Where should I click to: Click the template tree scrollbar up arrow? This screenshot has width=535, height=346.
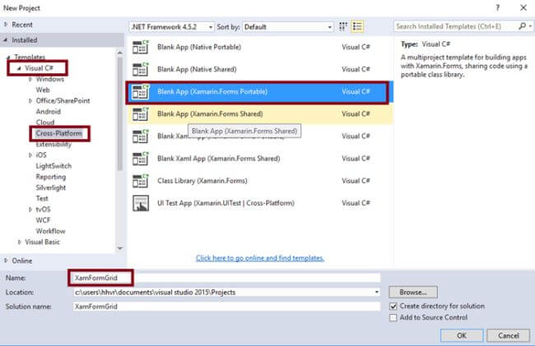pyautogui.click(x=120, y=53)
